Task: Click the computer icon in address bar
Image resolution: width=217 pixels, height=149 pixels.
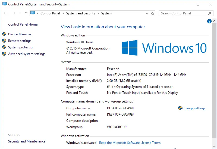Action: click(33, 13)
